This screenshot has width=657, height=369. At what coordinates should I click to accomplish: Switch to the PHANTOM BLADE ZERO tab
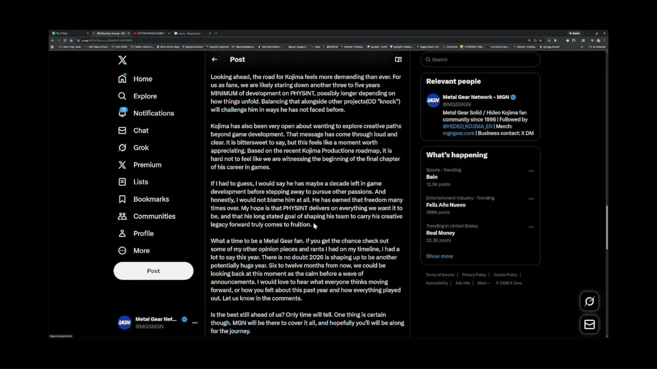click(x=151, y=33)
